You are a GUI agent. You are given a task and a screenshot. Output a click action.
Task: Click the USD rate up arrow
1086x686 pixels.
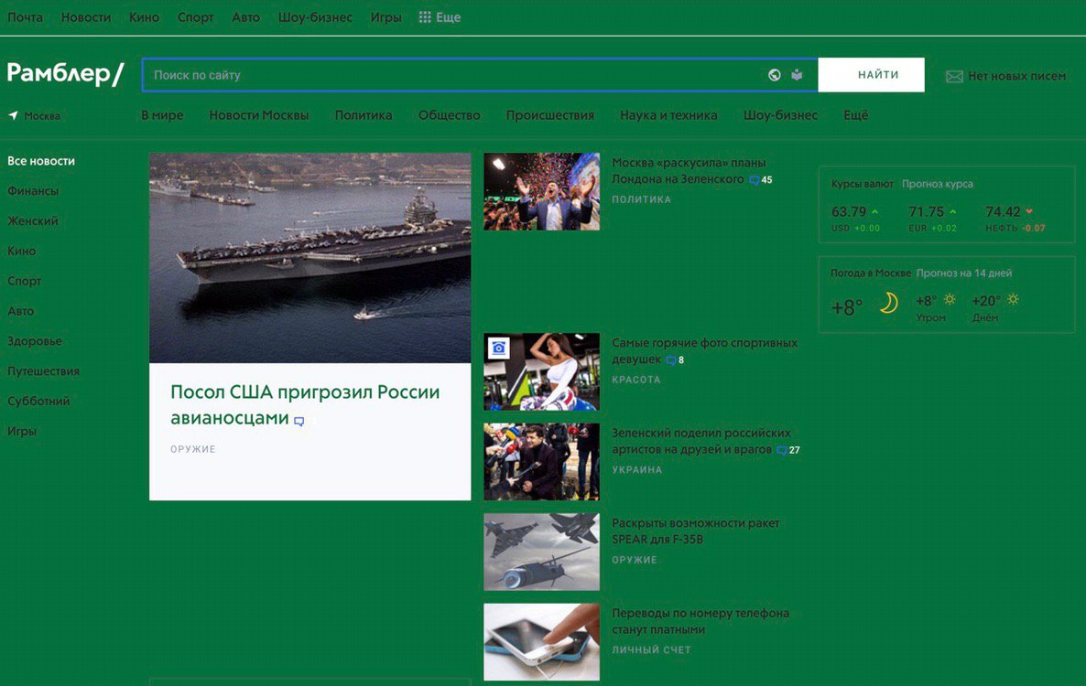coord(874,211)
